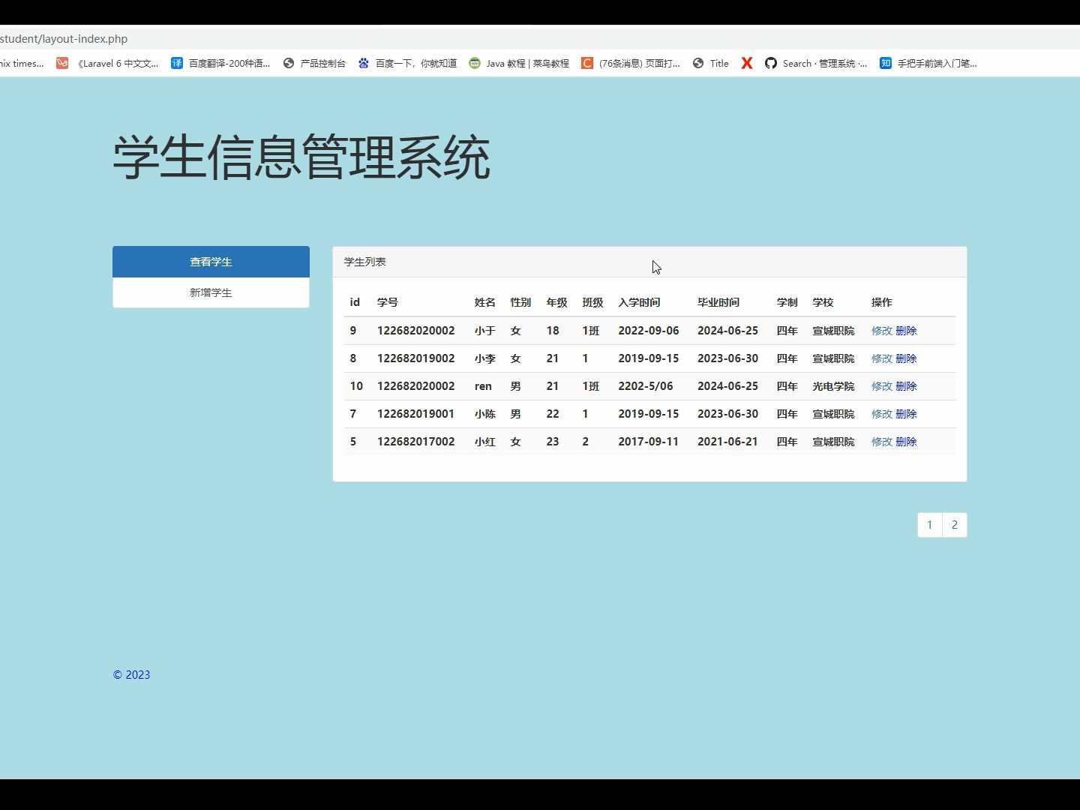Screen dimensions: 1080x810
Task: Click 修改 link for student 小于
Action: coord(883,330)
